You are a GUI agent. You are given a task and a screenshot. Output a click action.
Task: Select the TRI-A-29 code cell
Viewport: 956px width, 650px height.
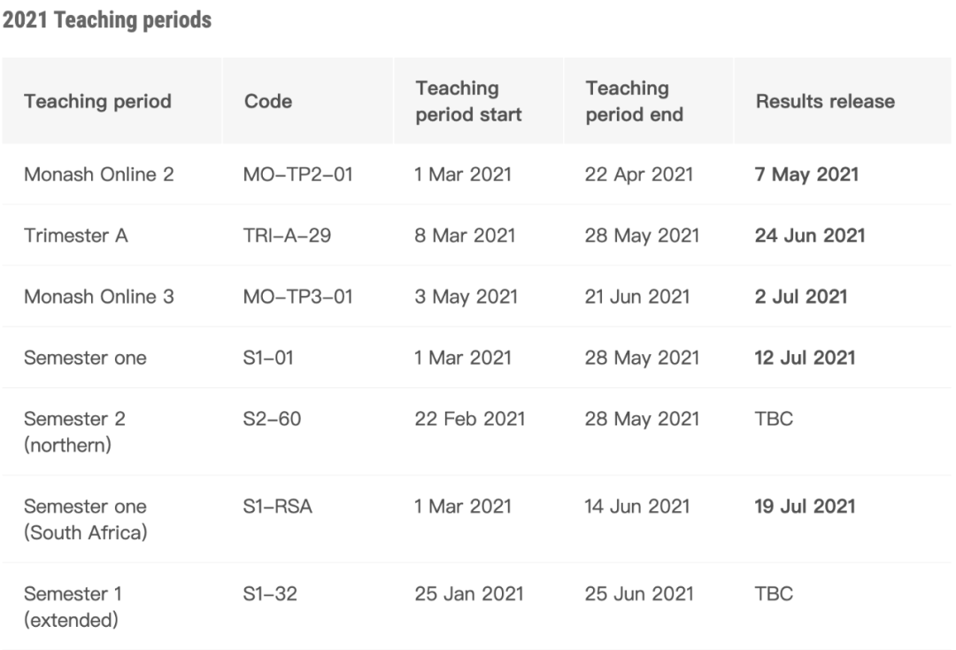287,236
